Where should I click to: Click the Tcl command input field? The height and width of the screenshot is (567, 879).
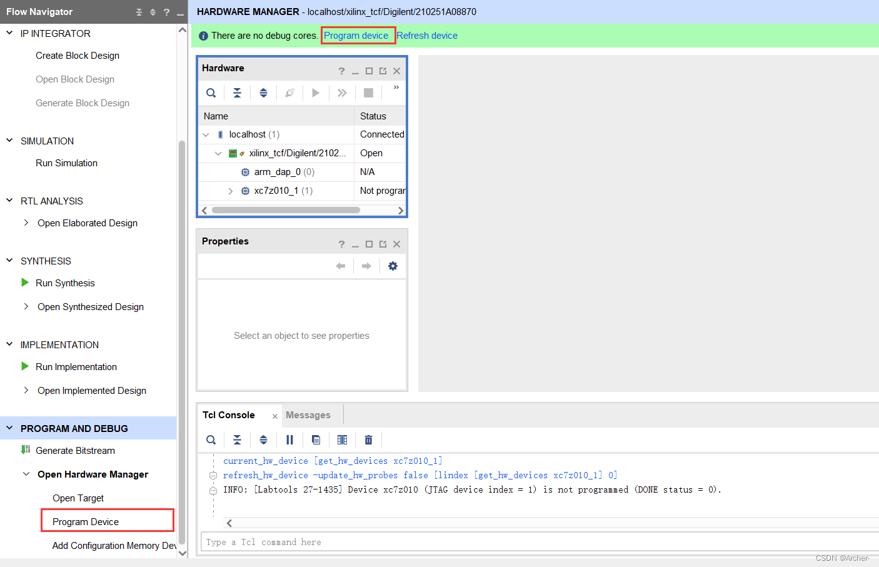tap(540, 542)
